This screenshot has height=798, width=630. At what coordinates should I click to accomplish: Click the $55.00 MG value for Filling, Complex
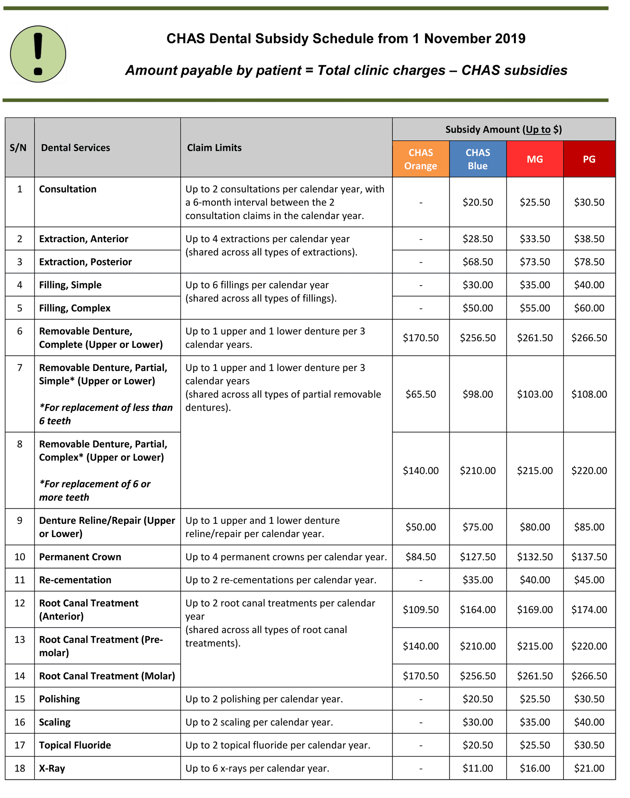[535, 308]
